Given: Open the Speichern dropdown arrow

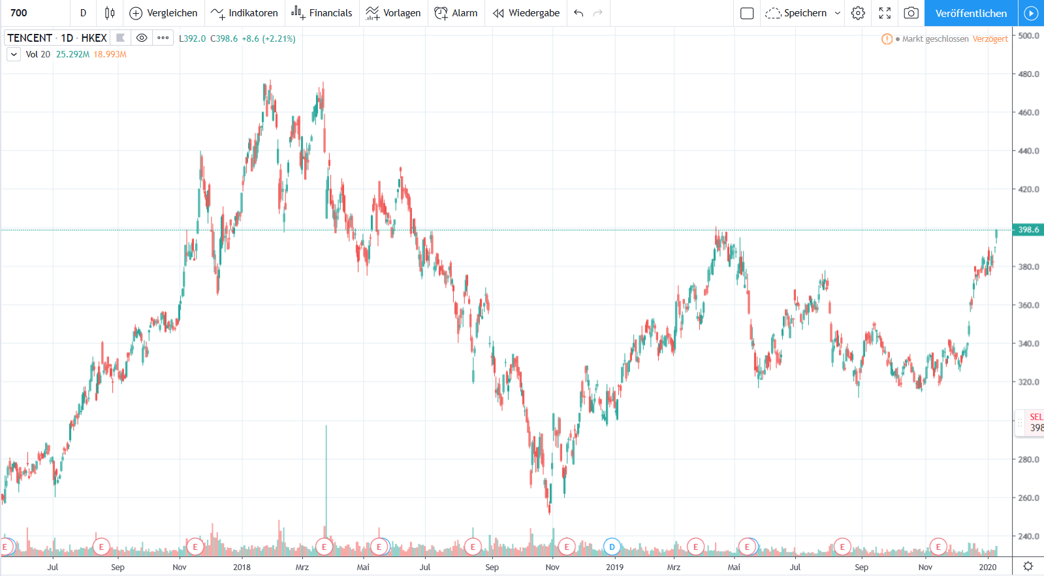Looking at the screenshot, I should click(838, 13).
